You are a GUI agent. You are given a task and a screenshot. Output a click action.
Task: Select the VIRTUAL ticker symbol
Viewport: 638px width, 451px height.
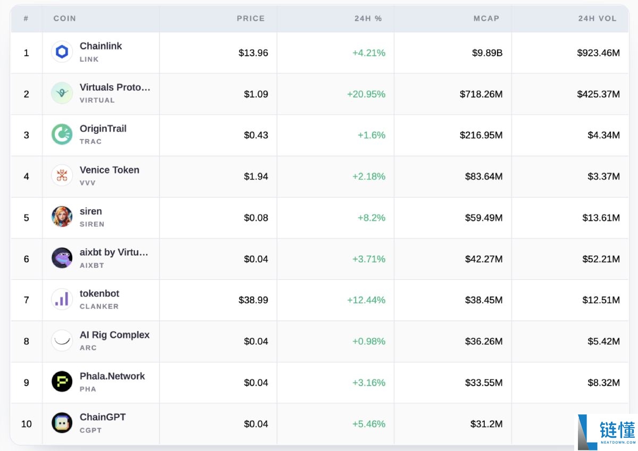point(97,100)
